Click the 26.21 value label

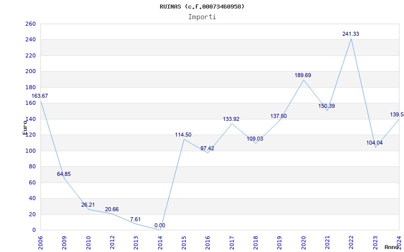(x=88, y=205)
